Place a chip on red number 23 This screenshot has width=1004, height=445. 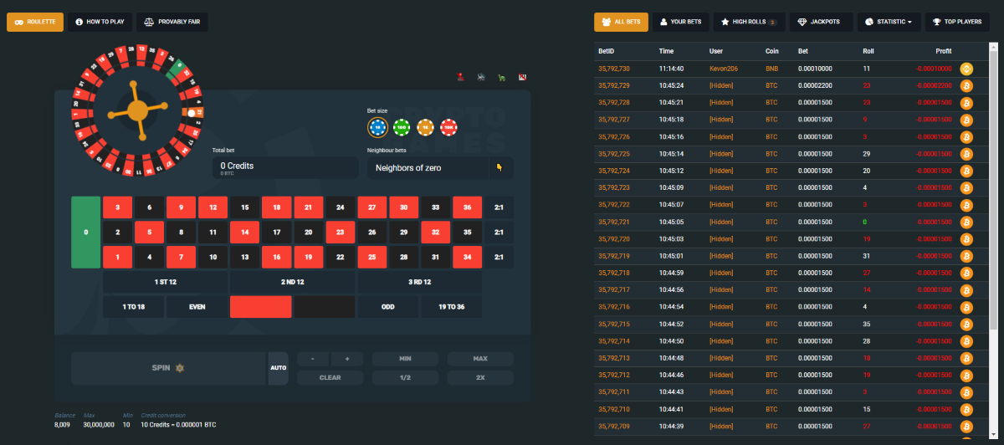[x=341, y=233]
